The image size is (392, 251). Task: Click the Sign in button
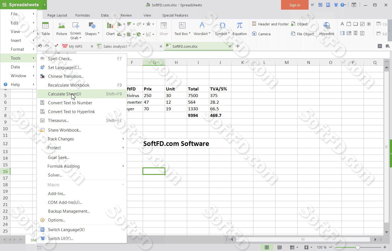pos(295,5)
